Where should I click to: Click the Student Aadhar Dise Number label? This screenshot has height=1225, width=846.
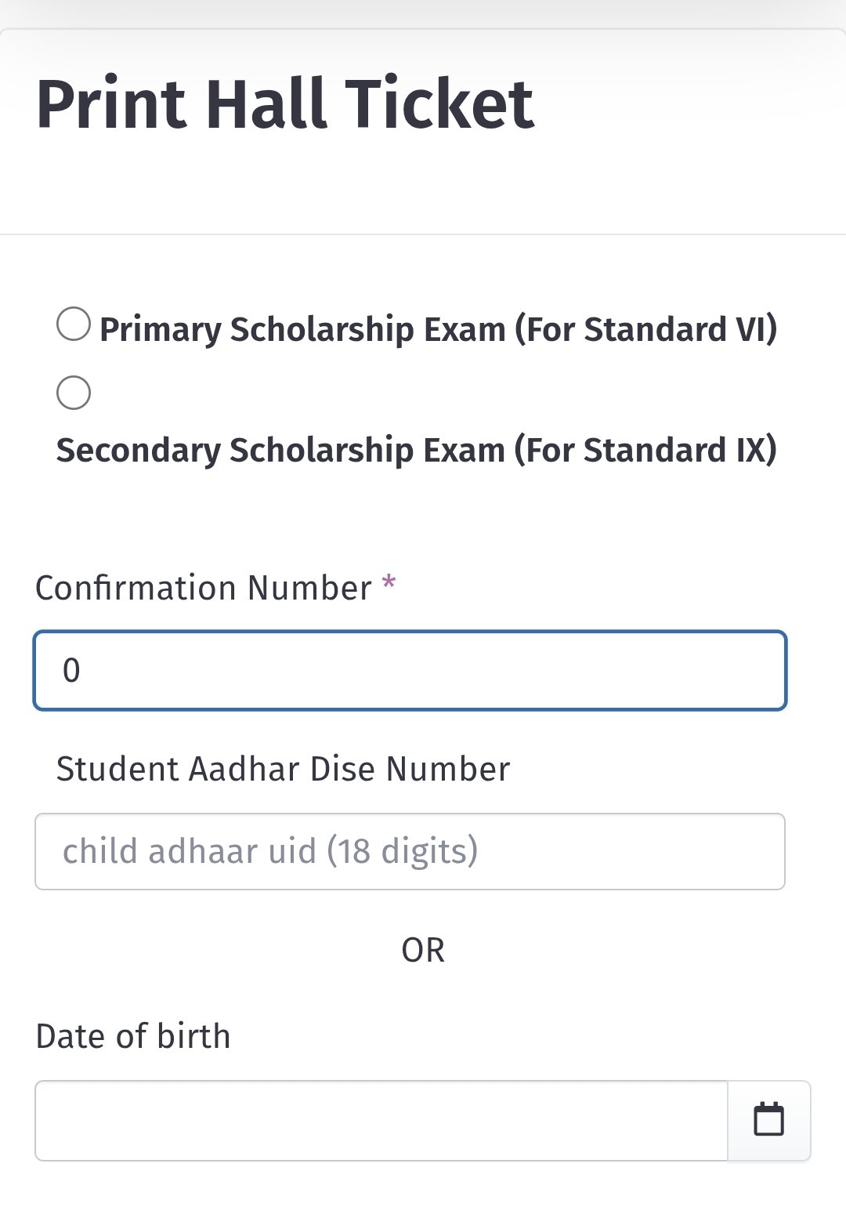coord(283,769)
